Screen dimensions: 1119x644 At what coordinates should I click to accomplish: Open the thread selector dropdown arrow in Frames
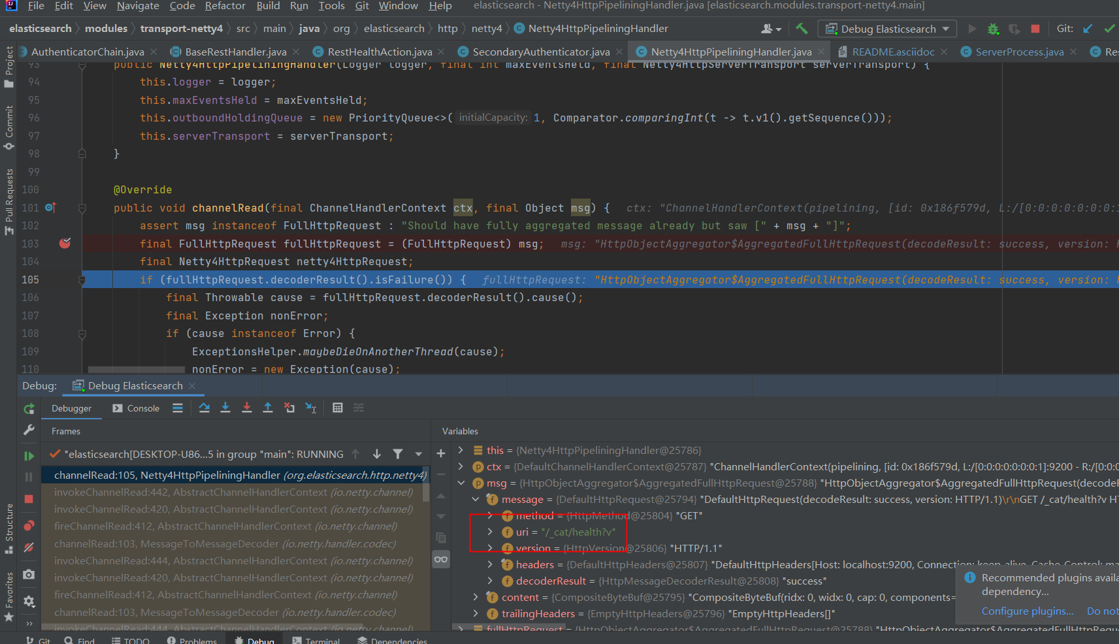click(x=419, y=454)
